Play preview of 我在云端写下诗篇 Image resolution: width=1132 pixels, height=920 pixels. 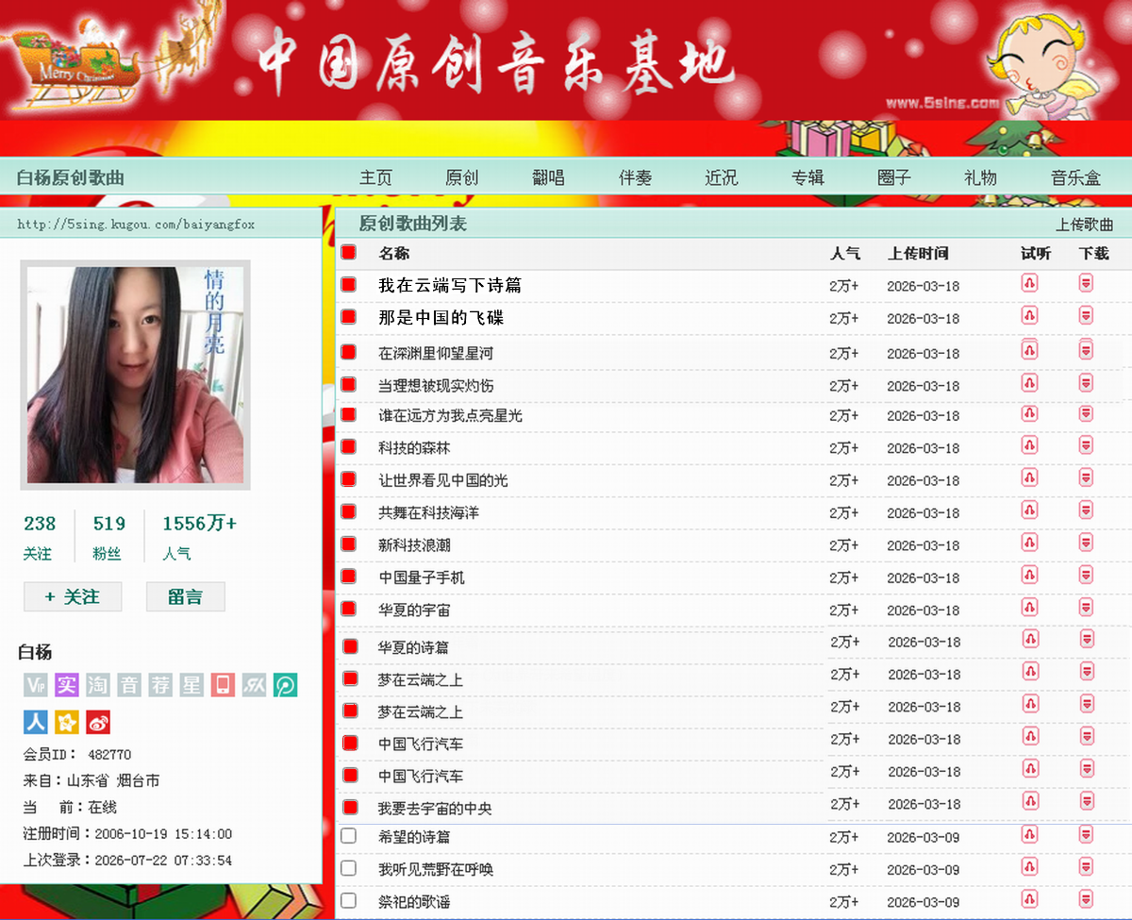coord(1029,283)
